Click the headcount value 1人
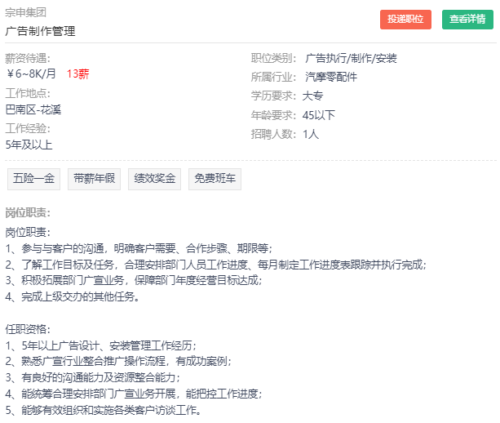Image resolution: width=500 pixels, height=423 pixels. [x=311, y=134]
